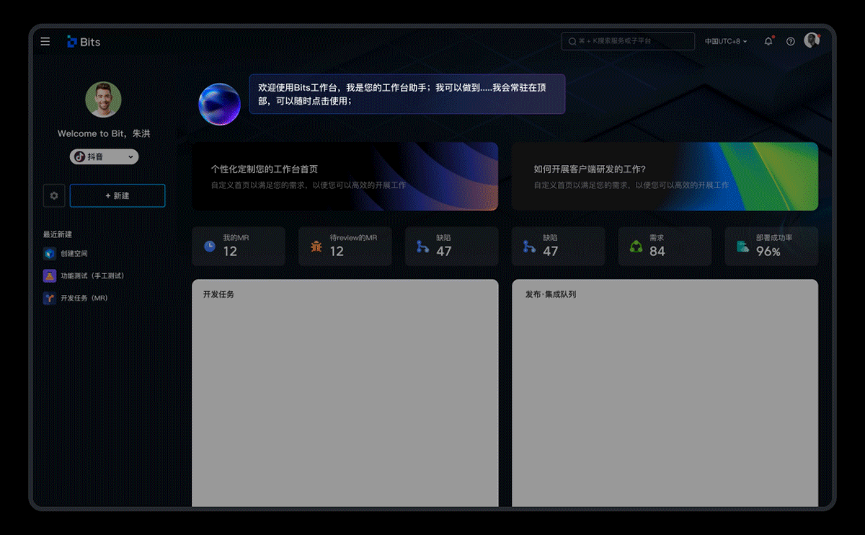Click the 创建空间 cube icon
Viewport: 865px width, 535px height.
pos(49,254)
